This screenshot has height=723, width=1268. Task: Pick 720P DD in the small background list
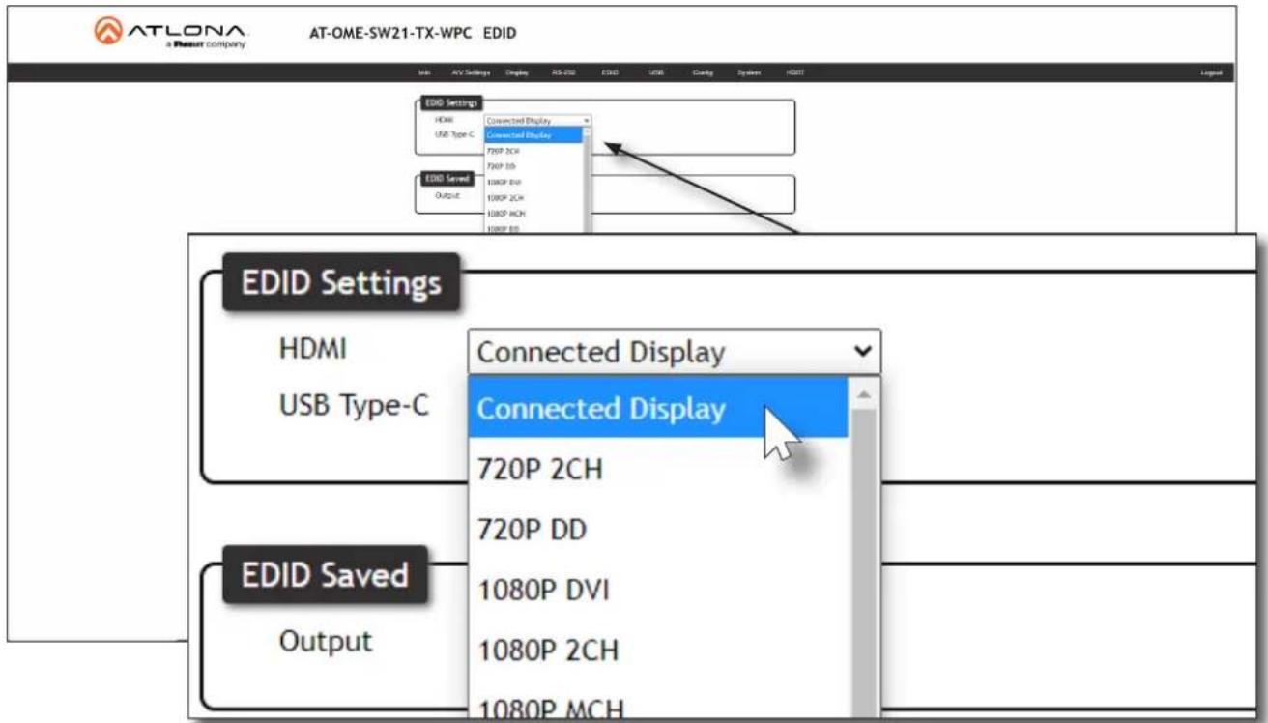534,167
